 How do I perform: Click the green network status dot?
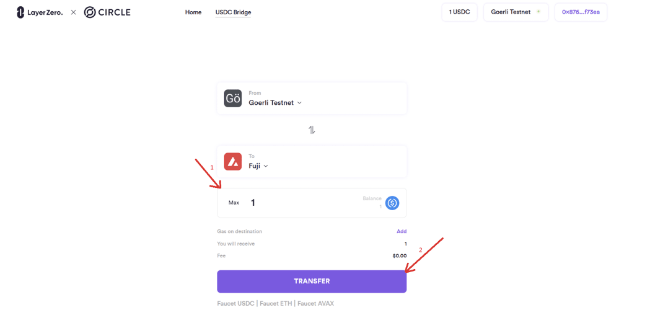pyautogui.click(x=538, y=12)
